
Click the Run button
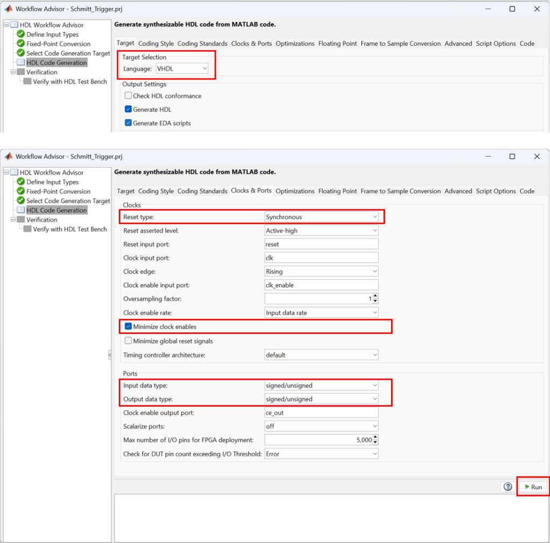[x=533, y=487]
